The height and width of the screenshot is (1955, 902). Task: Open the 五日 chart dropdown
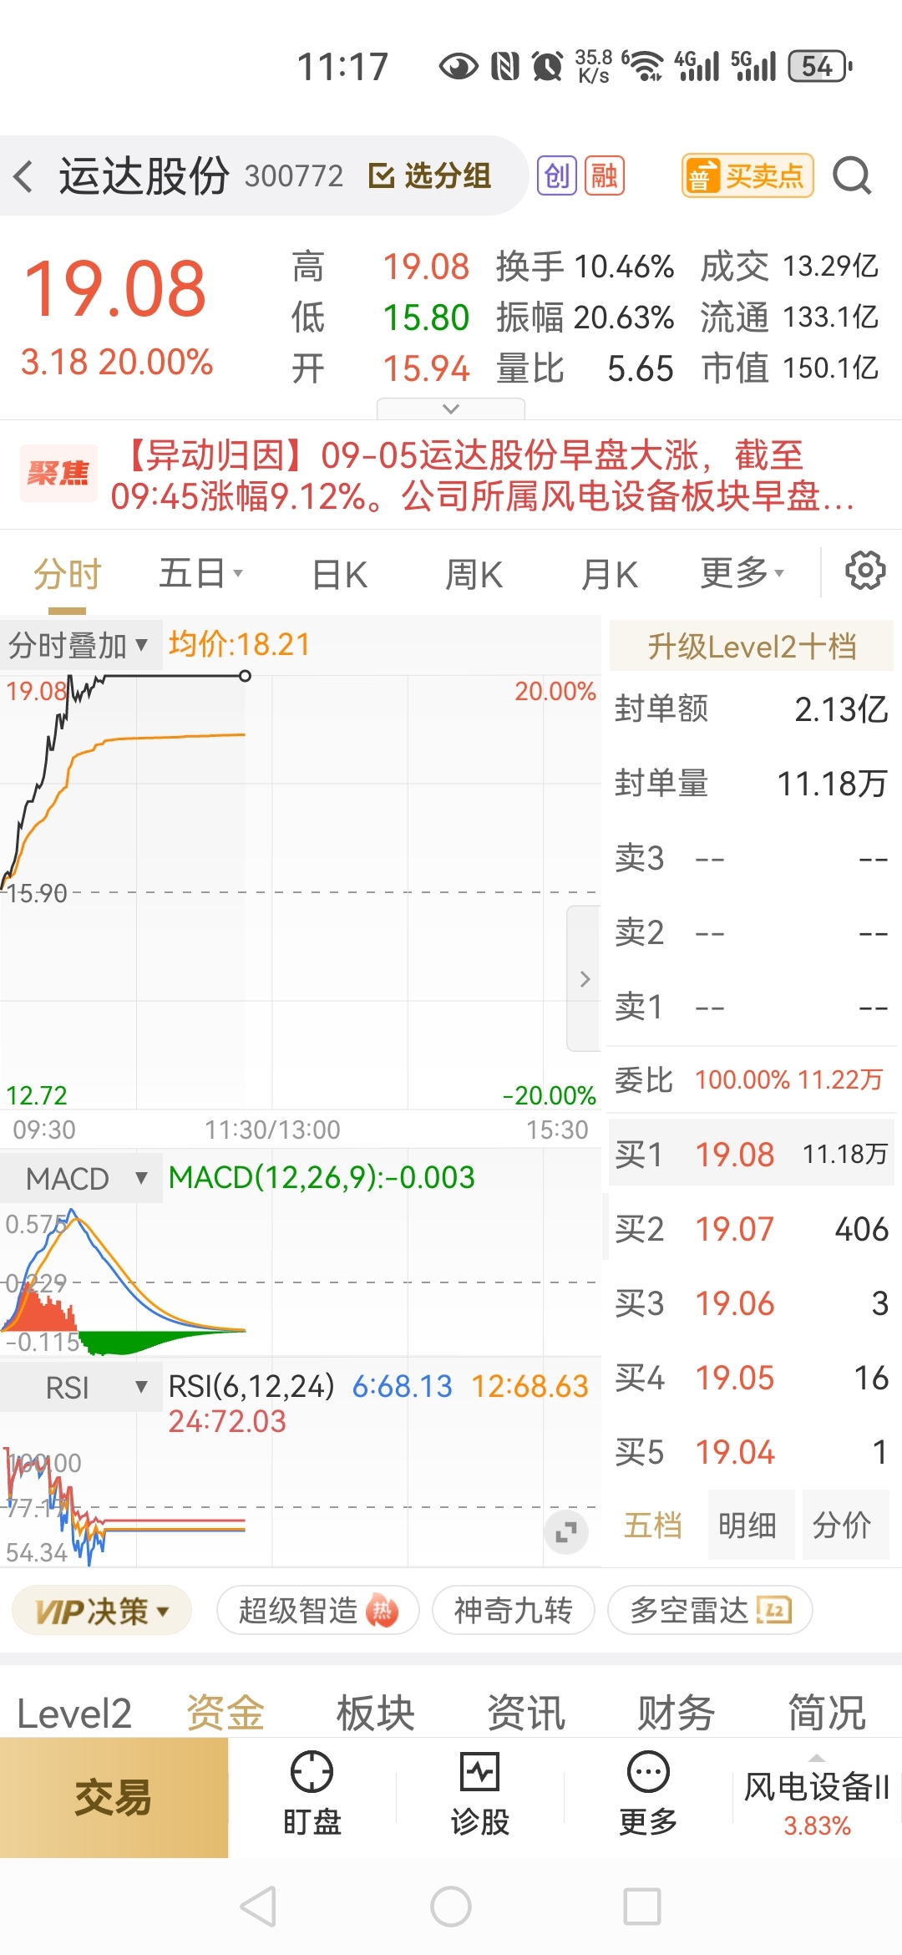200,574
